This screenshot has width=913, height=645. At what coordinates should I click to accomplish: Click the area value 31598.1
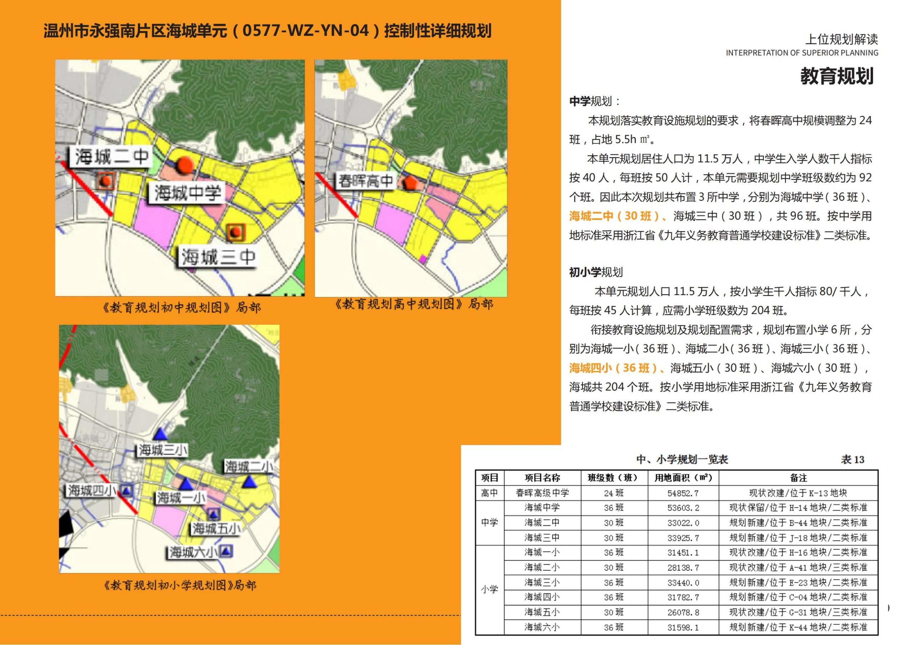pyautogui.click(x=683, y=628)
